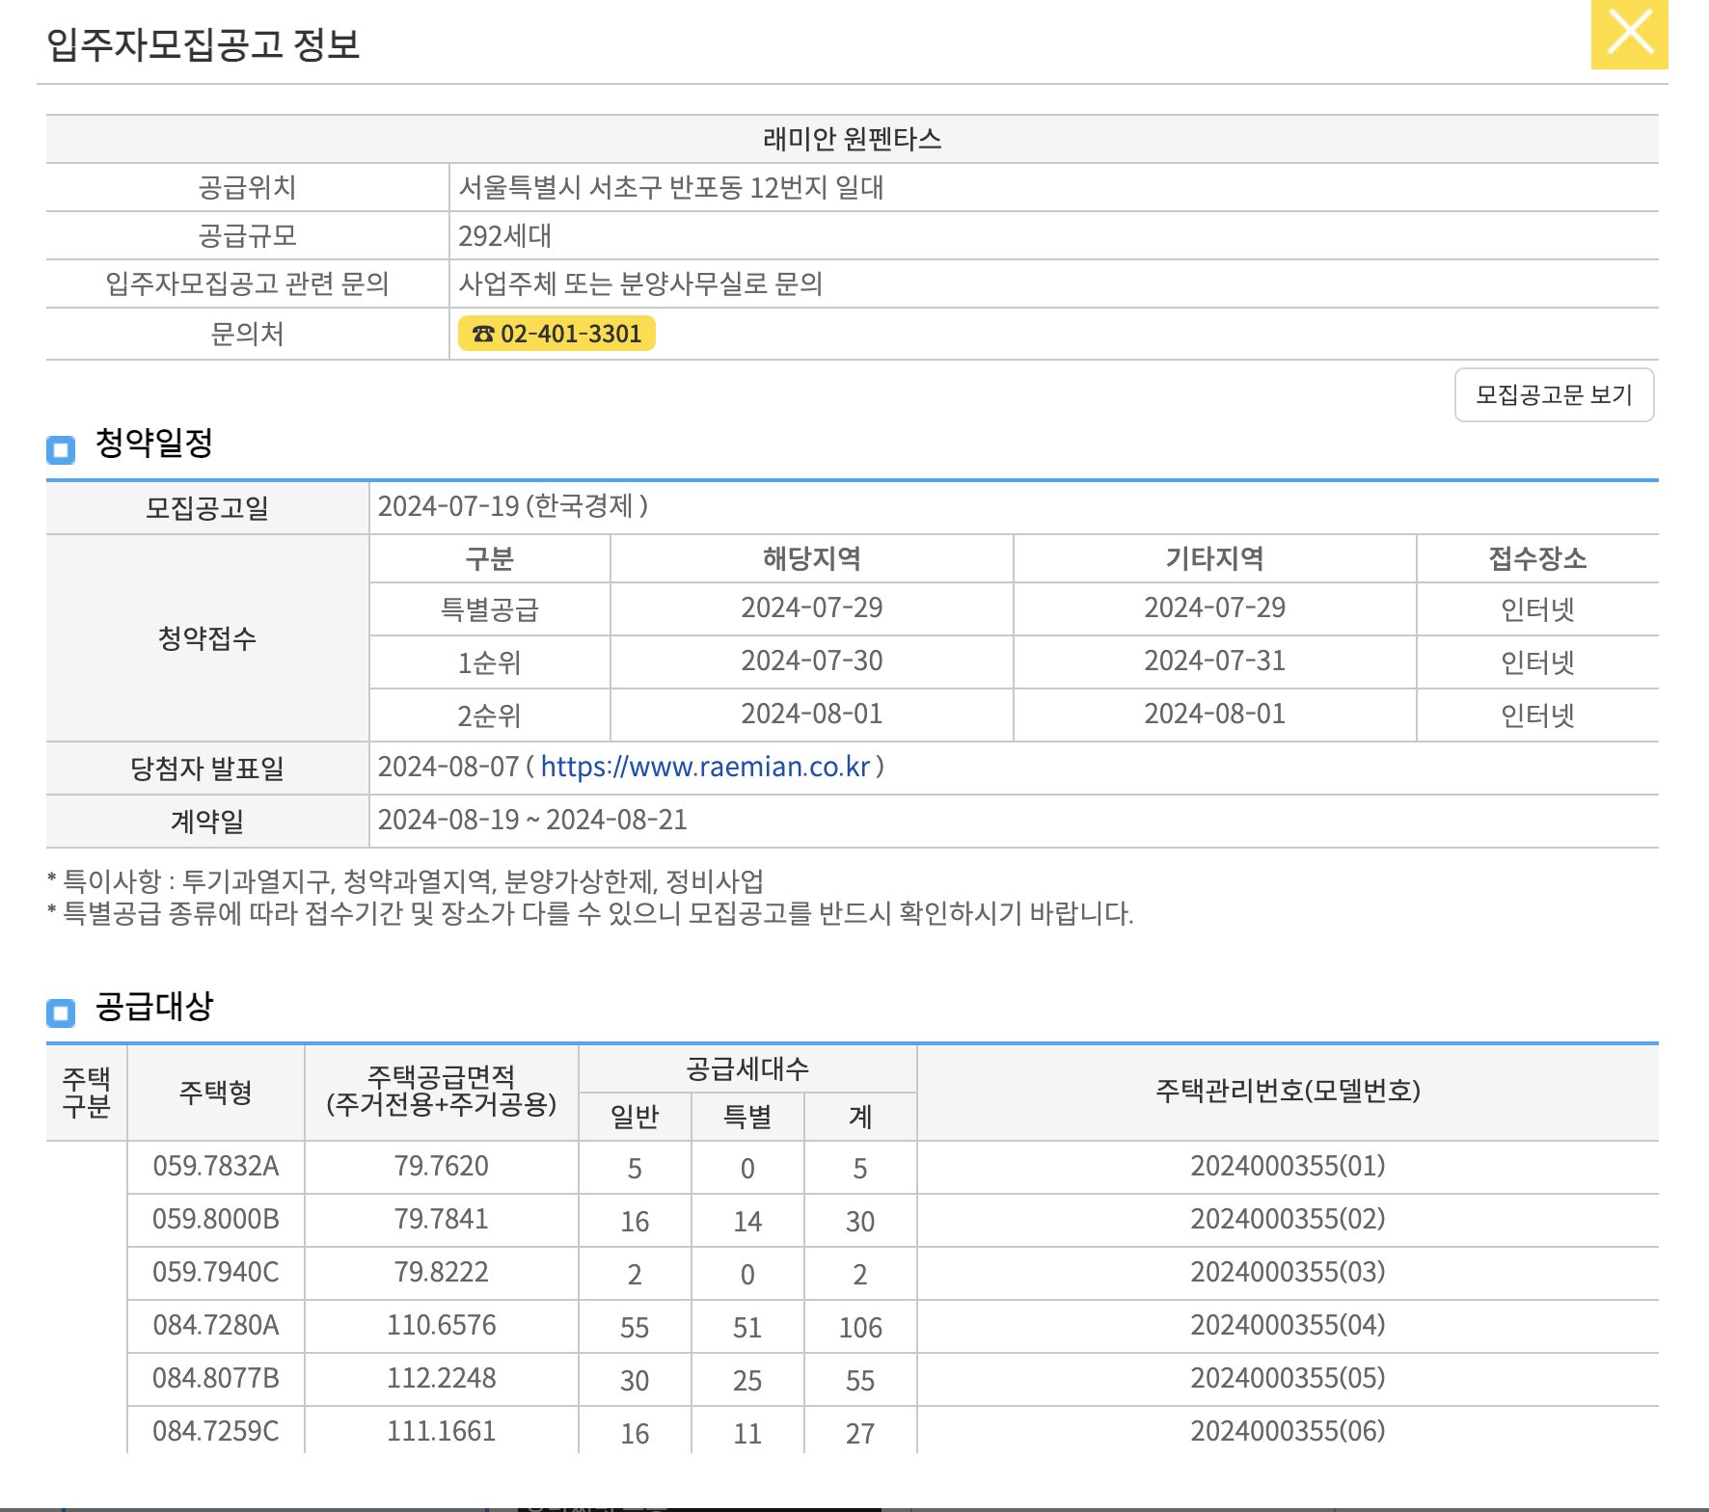Click the supply area value 110.6576
This screenshot has width=1709, height=1512.
coord(442,1326)
